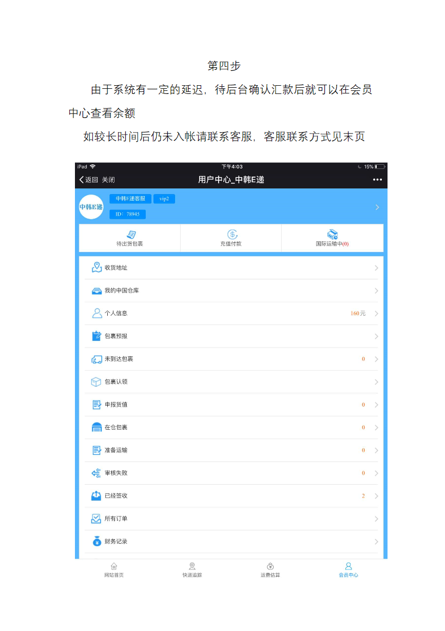This screenshot has width=445, height=631.
Task: Open the 我的中国仓库 label
Action: pos(122,291)
